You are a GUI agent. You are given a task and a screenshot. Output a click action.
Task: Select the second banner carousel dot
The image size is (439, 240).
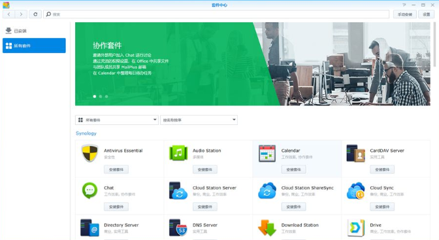[x=101, y=96]
